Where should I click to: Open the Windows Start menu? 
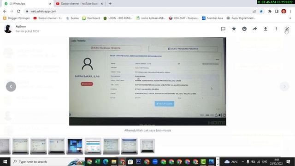[x=5, y=162]
